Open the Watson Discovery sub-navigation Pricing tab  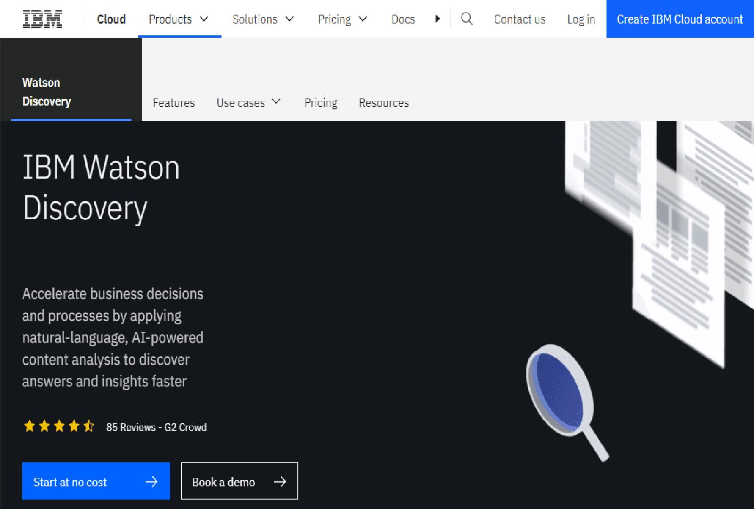pyautogui.click(x=320, y=103)
